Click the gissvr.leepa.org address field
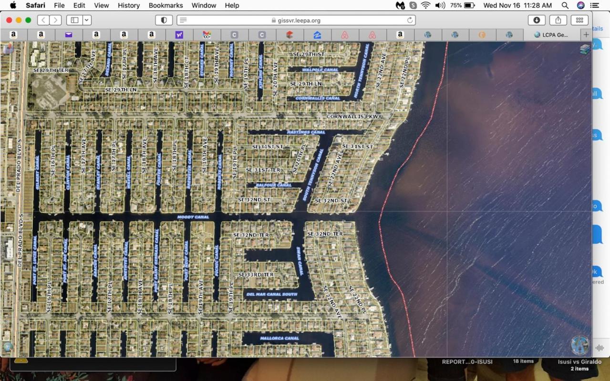The height and width of the screenshot is (381, 610). (296, 20)
